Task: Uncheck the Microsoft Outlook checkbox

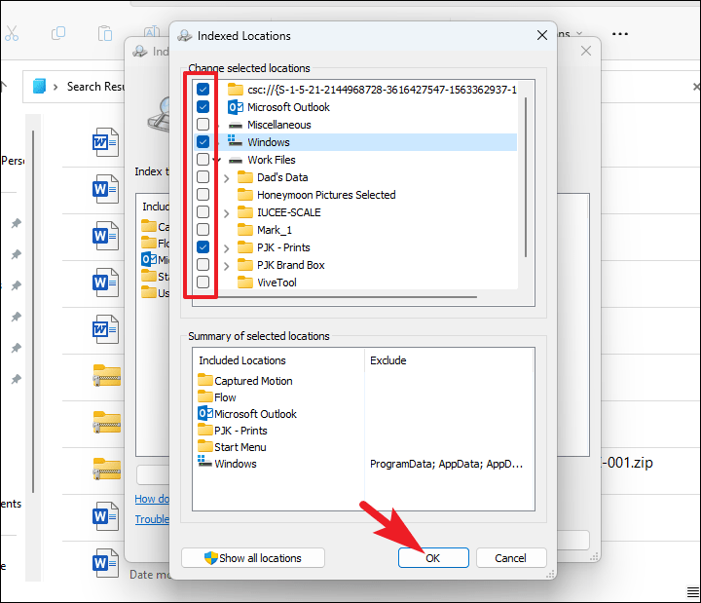Action: click(x=203, y=106)
